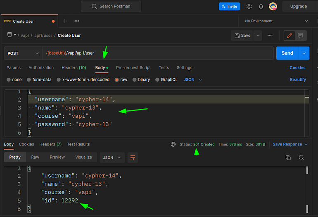Open request body JSON format dropdown
The image size is (318, 217).
(193, 80)
